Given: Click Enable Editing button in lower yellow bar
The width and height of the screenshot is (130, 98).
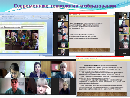Looking at the screenshot, I should (x=108, y=60).
